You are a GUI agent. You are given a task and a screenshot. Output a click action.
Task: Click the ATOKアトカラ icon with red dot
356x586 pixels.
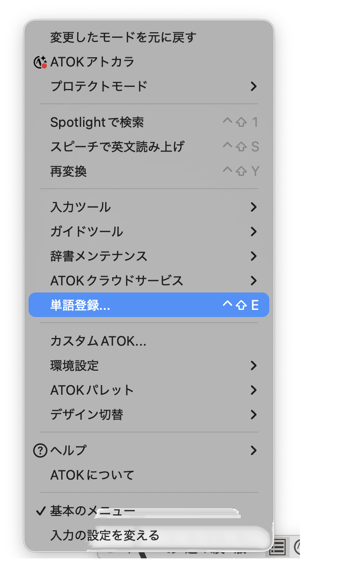[40, 62]
